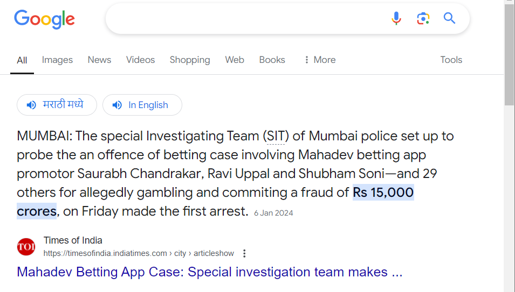Open the three-dot menu beside the Times of India URL

244,253
